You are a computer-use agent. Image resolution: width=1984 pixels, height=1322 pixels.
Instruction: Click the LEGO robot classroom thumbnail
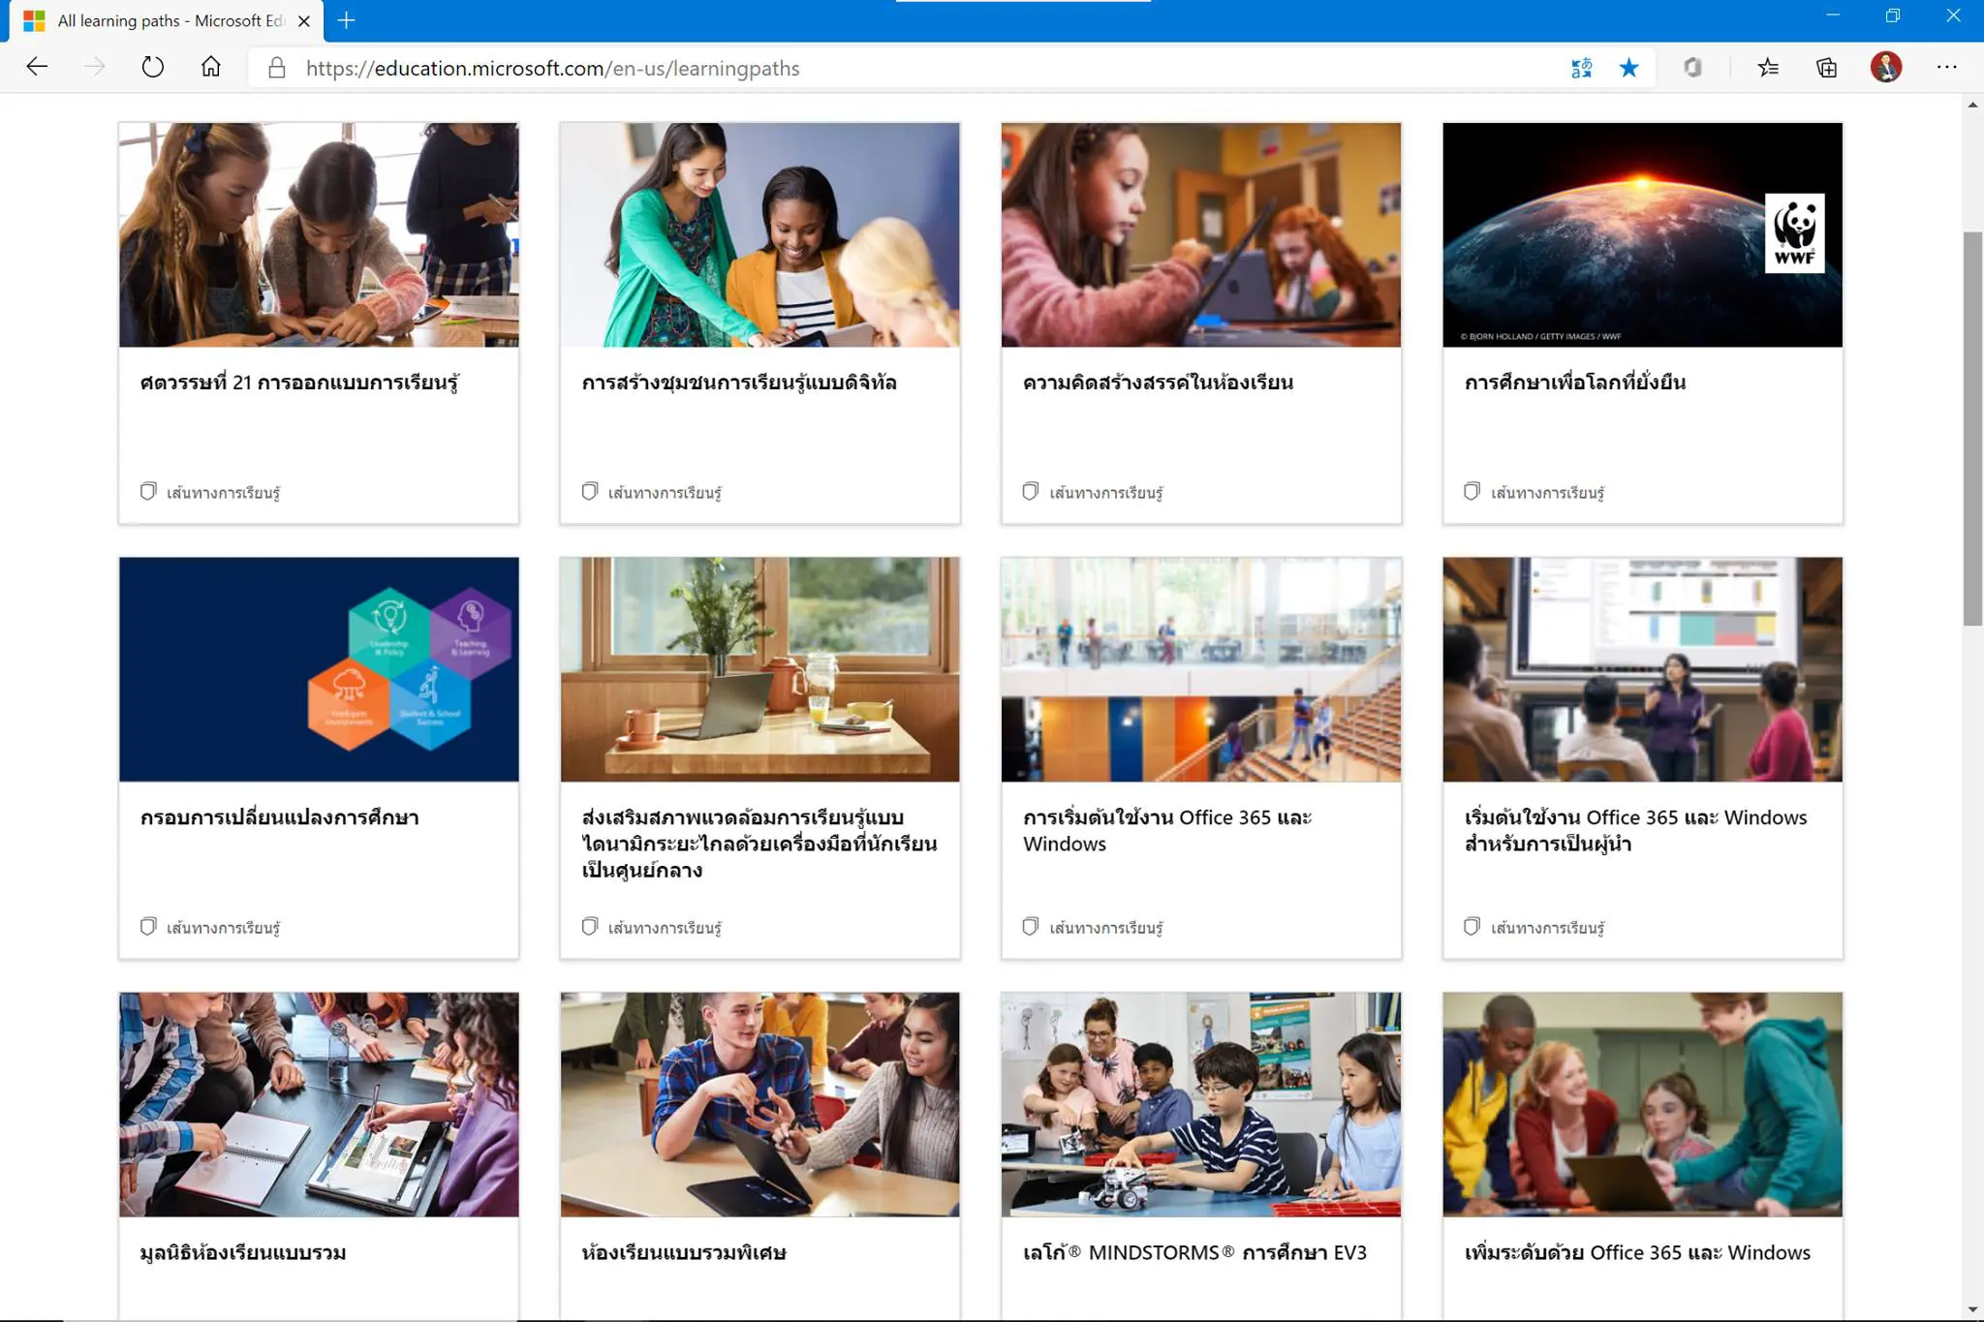(x=1201, y=1104)
